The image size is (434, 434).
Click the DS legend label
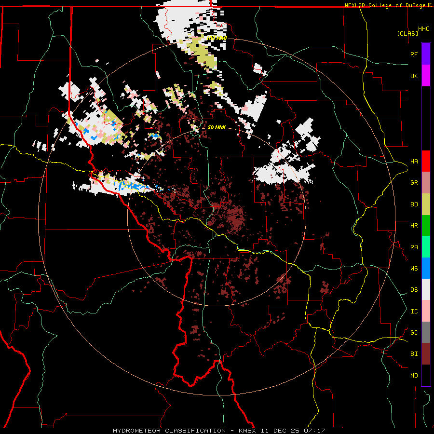coord(414,290)
